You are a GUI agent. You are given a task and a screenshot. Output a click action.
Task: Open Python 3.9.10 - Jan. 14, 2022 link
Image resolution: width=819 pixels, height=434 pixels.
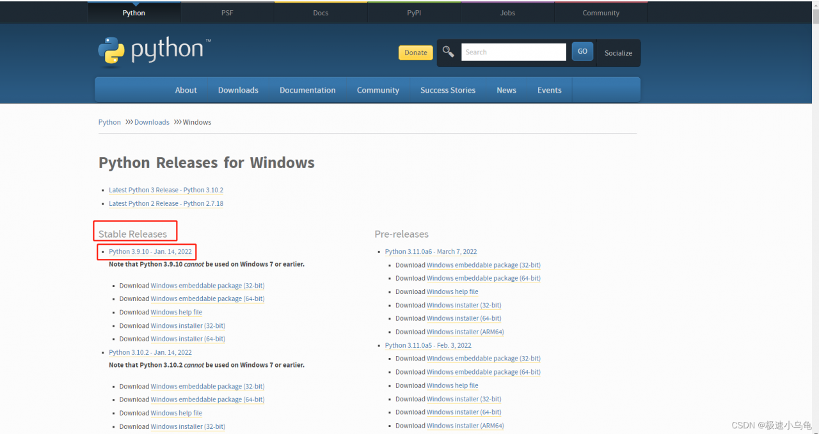(x=150, y=252)
